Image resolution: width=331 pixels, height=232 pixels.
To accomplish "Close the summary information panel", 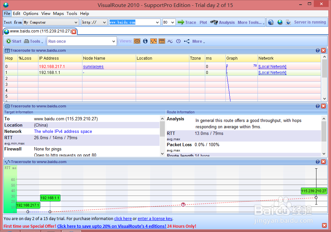I will pos(323,106).
